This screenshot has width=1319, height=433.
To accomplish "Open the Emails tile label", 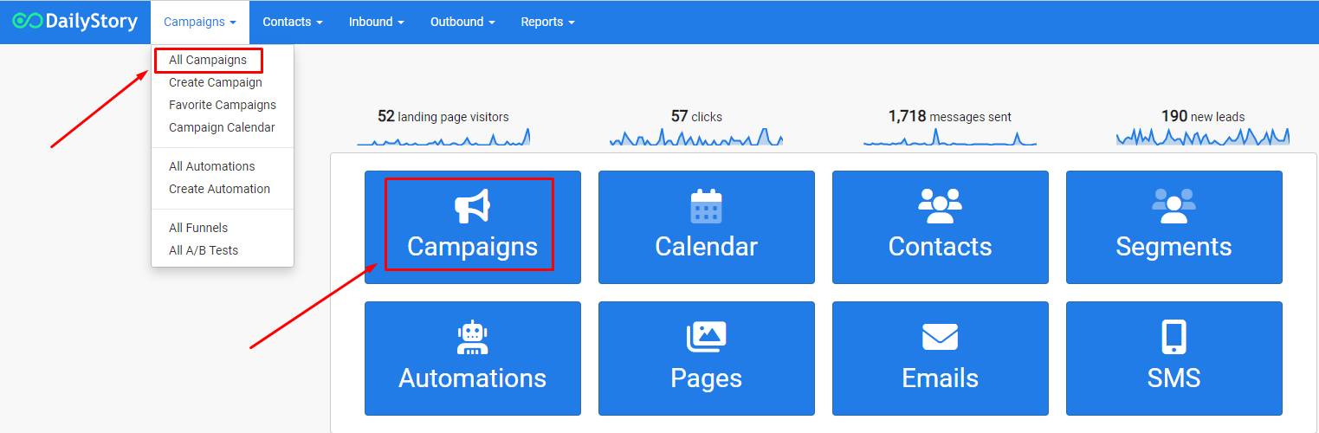I will point(941,378).
